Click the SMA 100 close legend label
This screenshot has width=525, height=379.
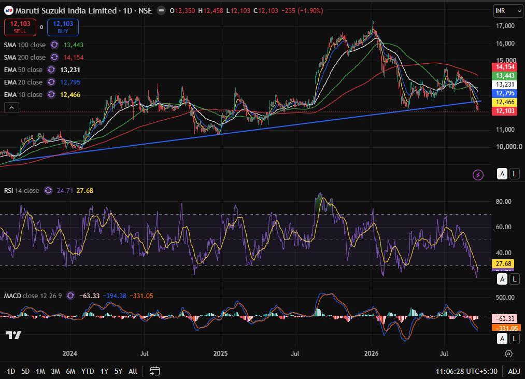pyautogui.click(x=25, y=45)
